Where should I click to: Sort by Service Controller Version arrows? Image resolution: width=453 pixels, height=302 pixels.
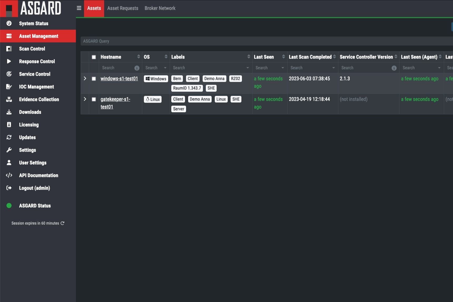click(x=396, y=57)
